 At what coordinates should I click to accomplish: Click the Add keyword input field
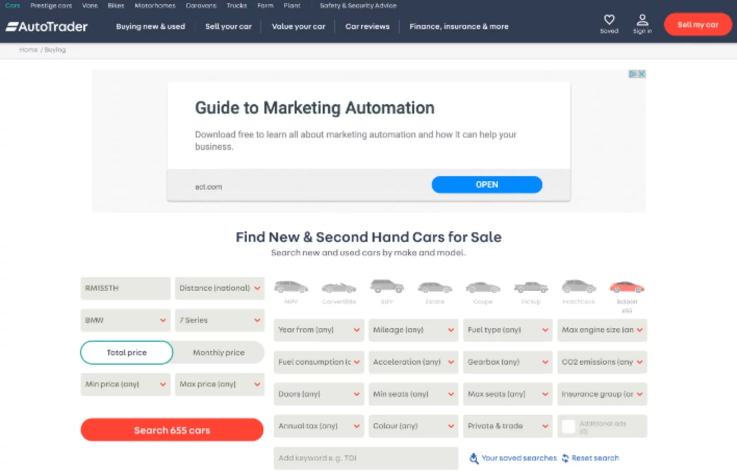[x=365, y=458]
